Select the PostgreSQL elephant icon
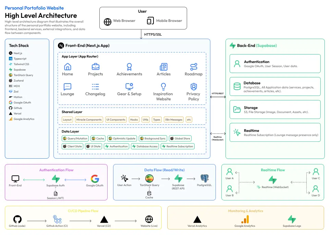This screenshot has width=331, height=235. coord(204,178)
